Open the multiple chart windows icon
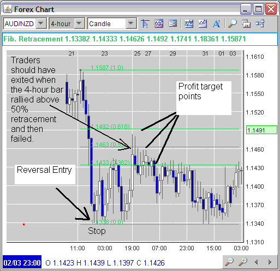 246,23
